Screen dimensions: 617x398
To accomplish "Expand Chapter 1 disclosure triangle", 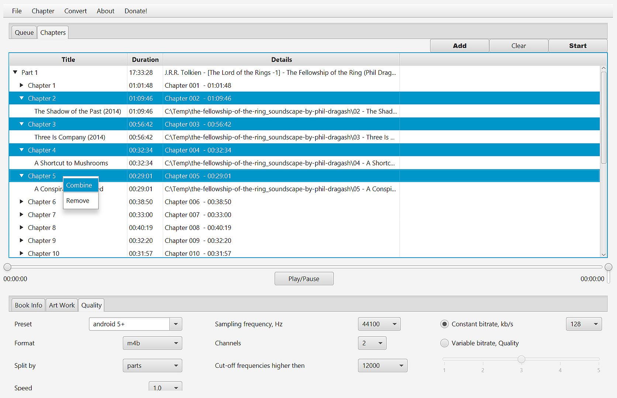I will 21,85.
